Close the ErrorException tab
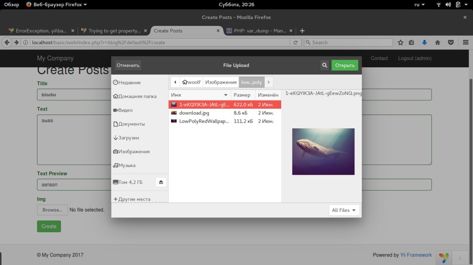Screen dimensions: 473x265 72,31
